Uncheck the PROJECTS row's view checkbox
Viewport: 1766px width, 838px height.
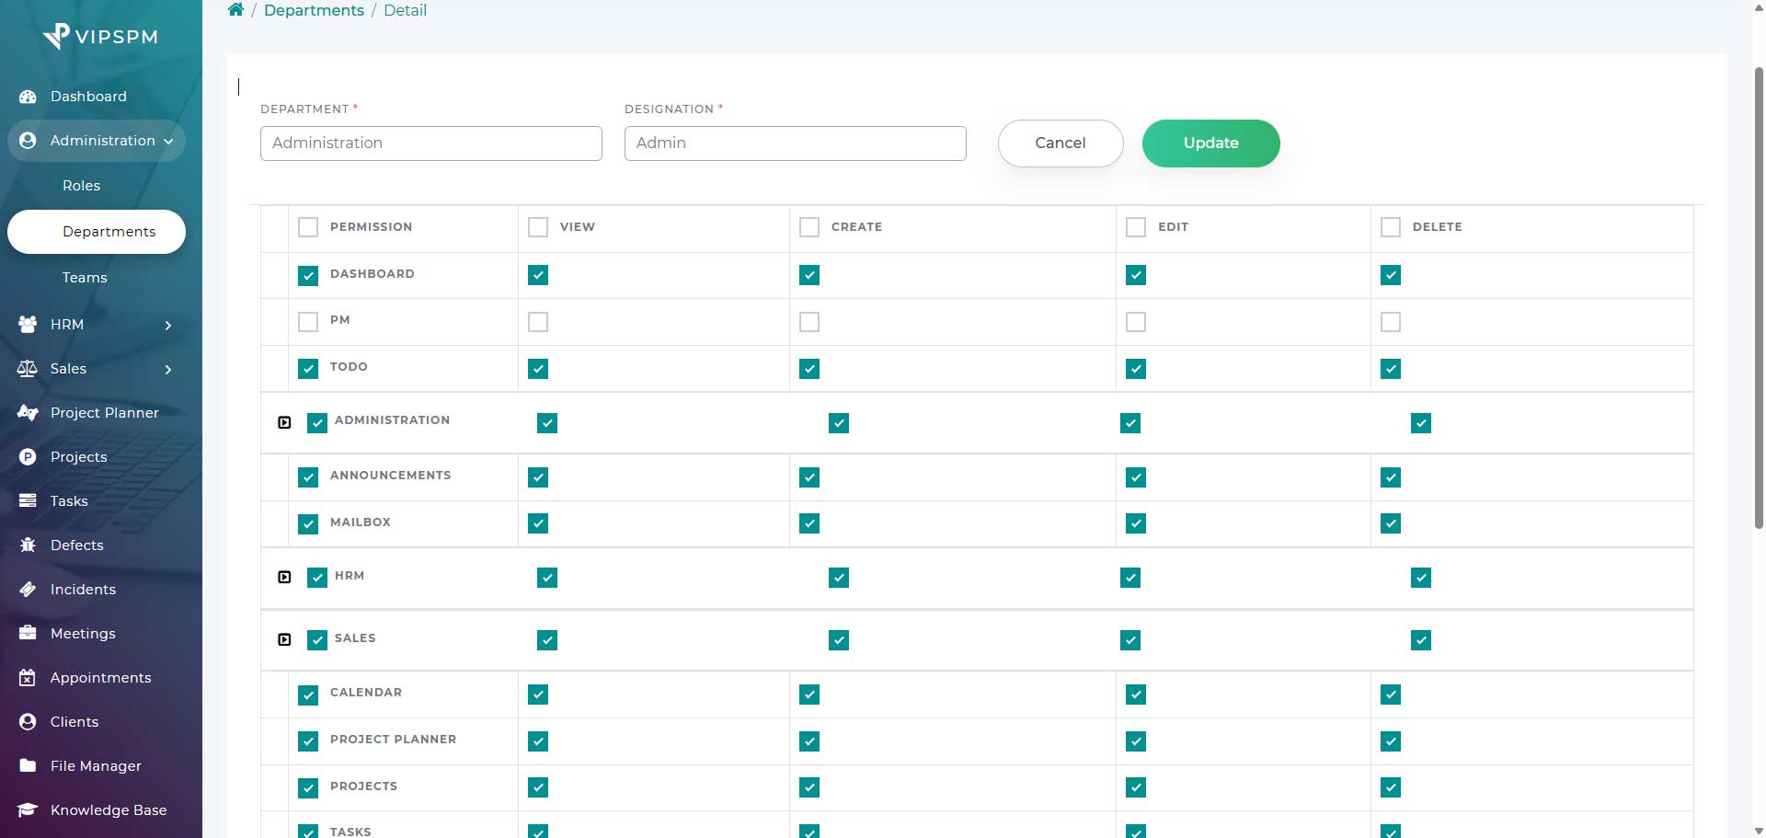coord(538,787)
